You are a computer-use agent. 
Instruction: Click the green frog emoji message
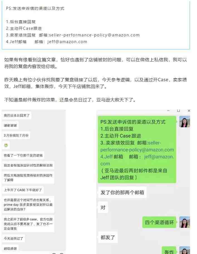[x=6, y=145]
